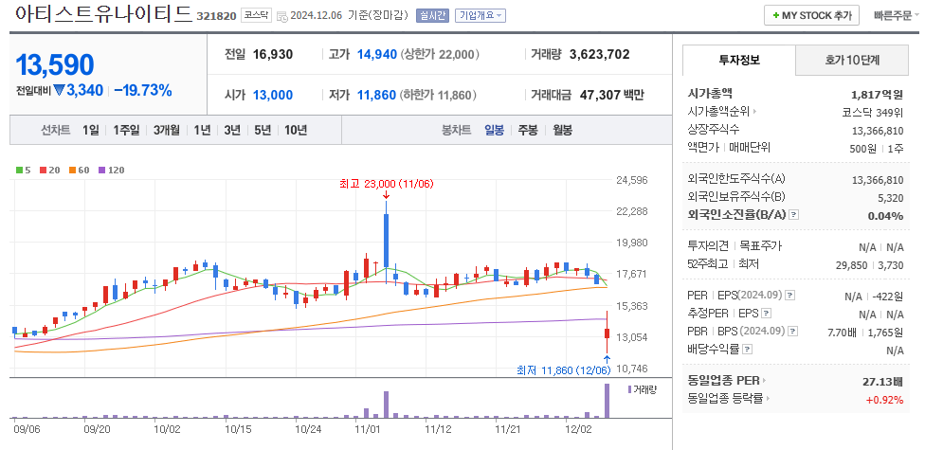Select the 1년 line chart period

(x=202, y=131)
